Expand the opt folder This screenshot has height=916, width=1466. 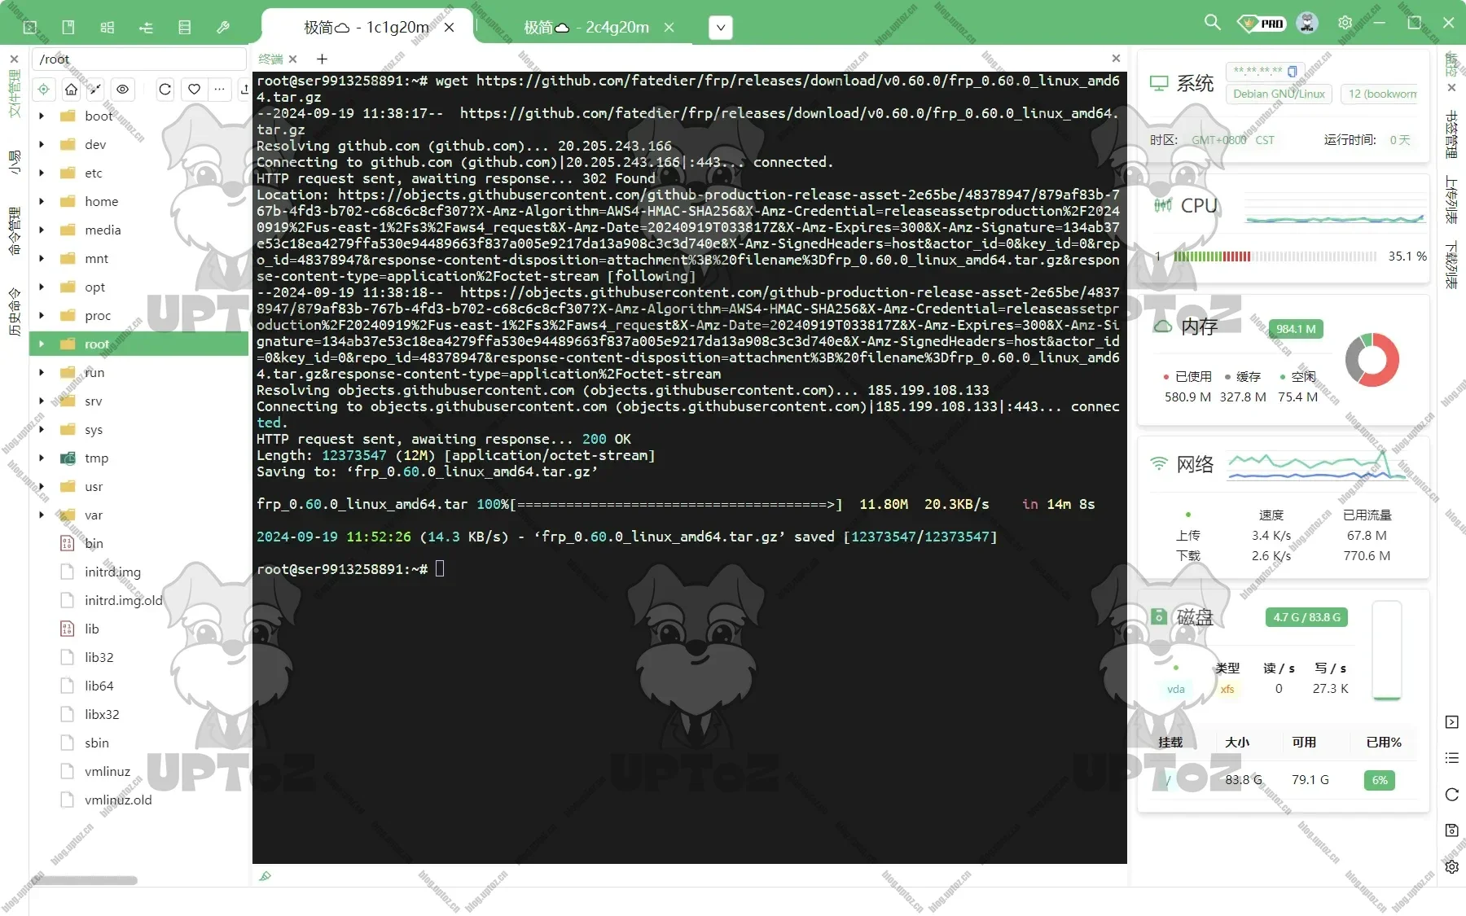tap(42, 287)
